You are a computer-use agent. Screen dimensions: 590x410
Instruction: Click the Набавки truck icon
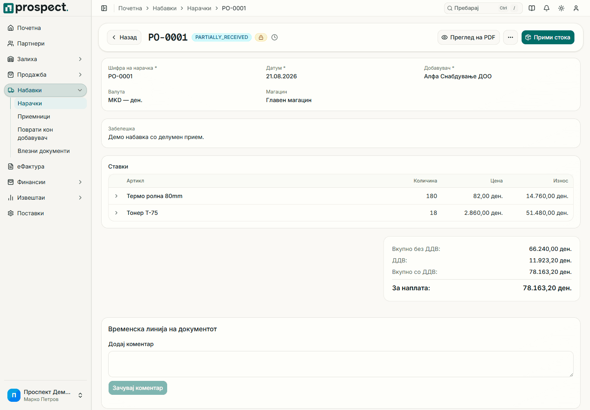pyautogui.click(x=11, y=90)
